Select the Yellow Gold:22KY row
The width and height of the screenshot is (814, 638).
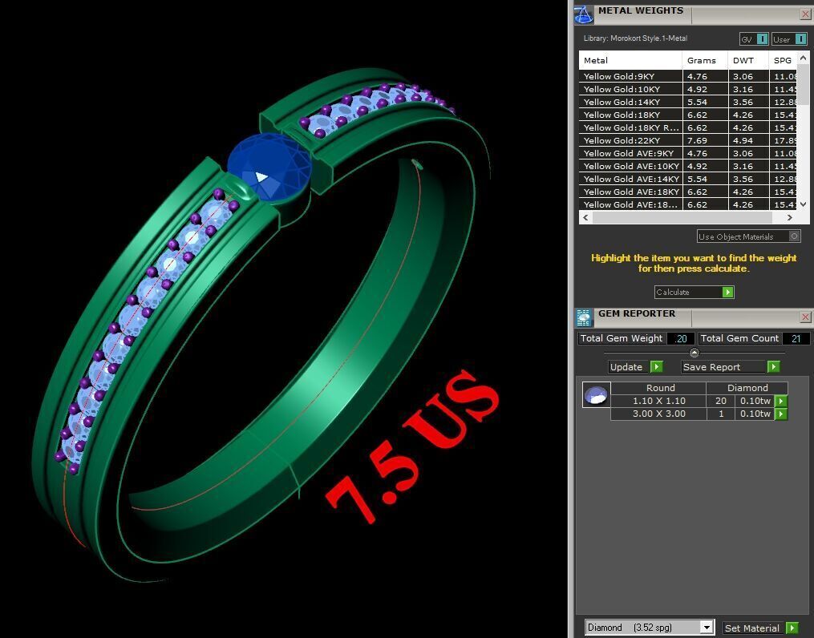[x=688, y=140]
